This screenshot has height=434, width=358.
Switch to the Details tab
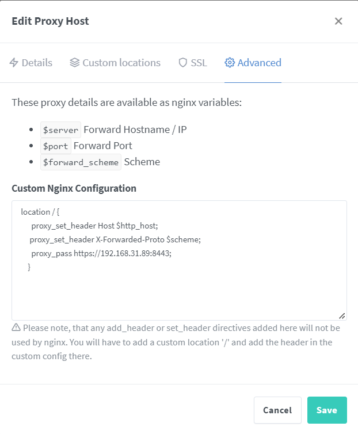pyautogui.click(x=31, y=63)
